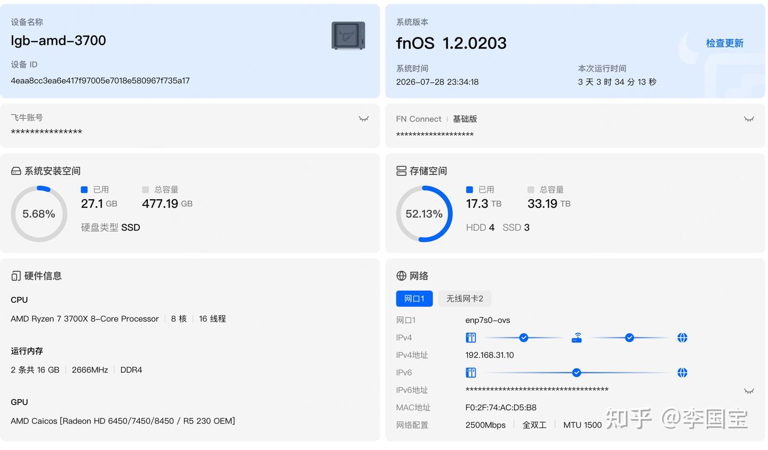768x450 pixels.
Task: Show the masked FN Connect ID with its eye icon
Action: [x=749, y=119]
